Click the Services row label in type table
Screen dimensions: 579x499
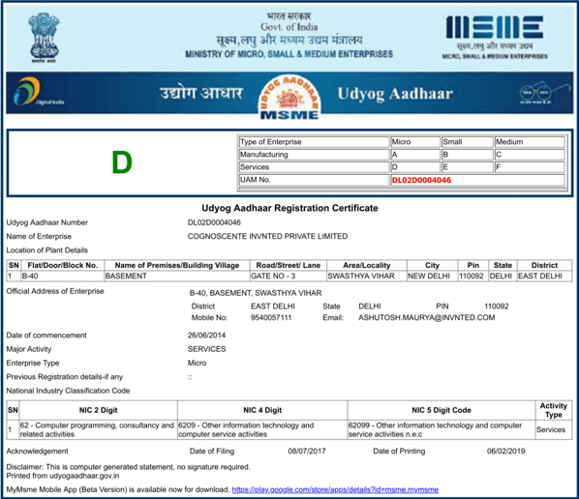click(315, 167)
